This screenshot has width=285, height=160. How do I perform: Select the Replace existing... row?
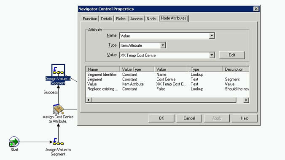click(x=167, y=89)
